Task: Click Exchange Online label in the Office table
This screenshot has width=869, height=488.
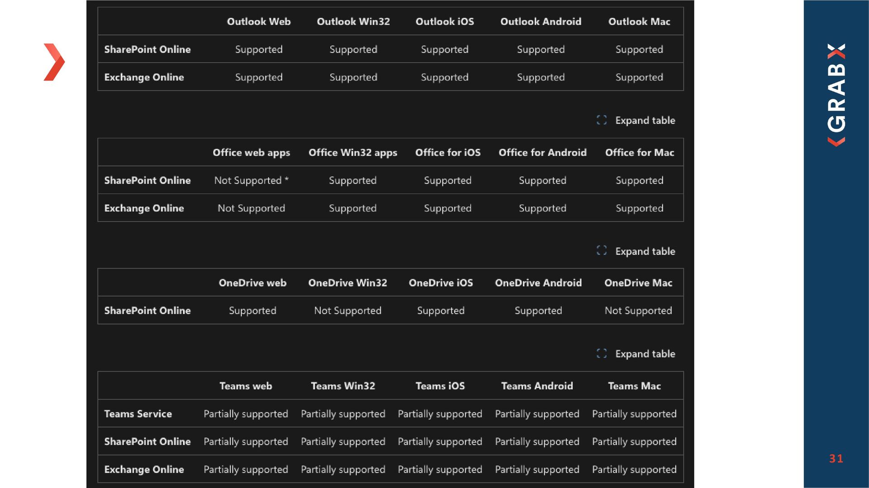Action: pyautogui.click(x=144, y=208)
